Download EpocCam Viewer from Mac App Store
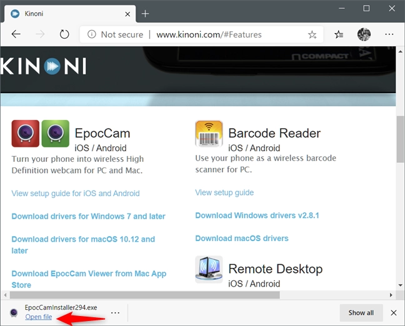 (x=89, y=279)
